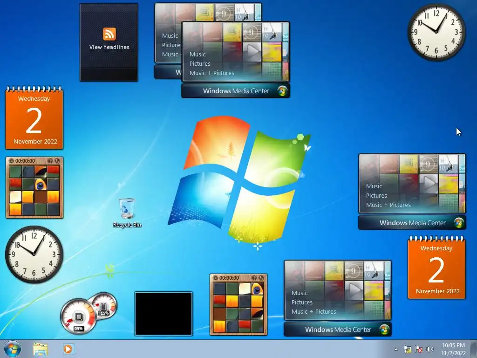Image resolution: width=477 pixels, height=358 pixels.
Task: Select Music + Pictures in gadget above right calendar
Action: (388, 205)
